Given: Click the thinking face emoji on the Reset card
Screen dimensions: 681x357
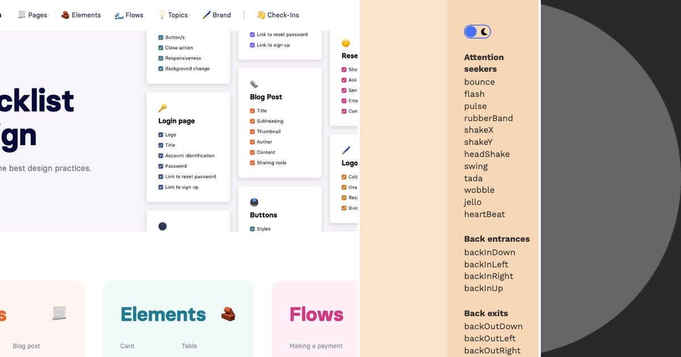Looking at the screenshot, I should [x=346, y=42].
